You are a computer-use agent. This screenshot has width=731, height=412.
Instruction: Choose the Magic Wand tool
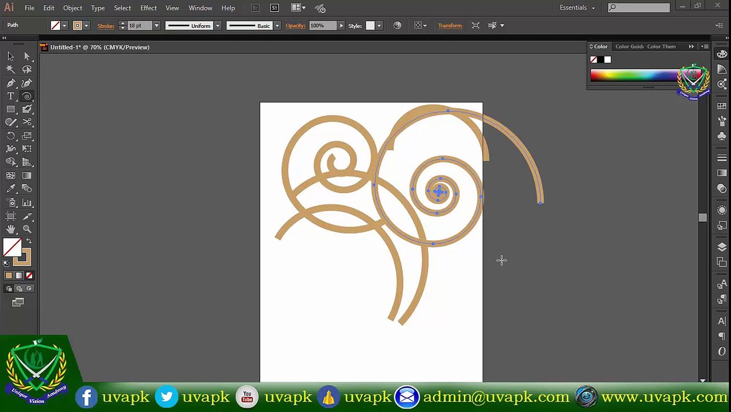pos(11,69)
